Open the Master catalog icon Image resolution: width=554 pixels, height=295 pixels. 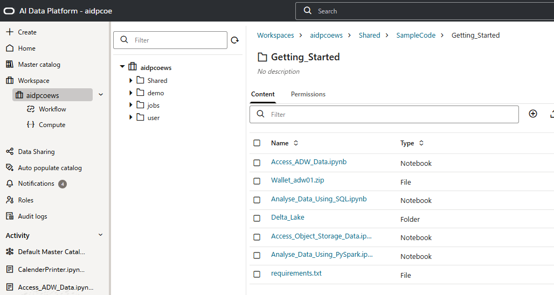(10, 65)
